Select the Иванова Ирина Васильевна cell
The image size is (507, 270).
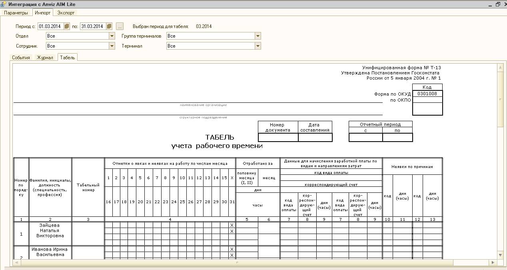coord(50,252)
